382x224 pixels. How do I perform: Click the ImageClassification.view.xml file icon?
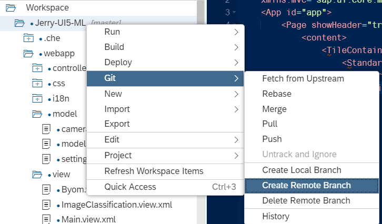click(x=46, y=205)
